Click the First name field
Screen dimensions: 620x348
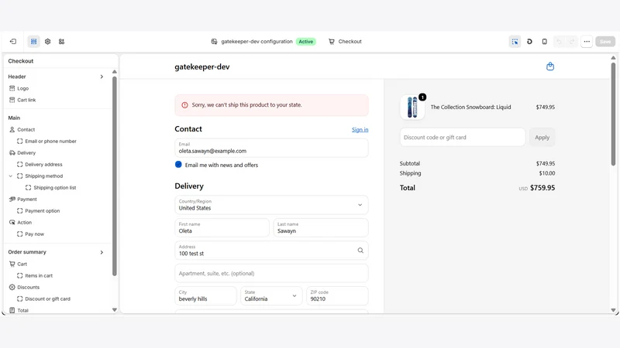point(222,227)
